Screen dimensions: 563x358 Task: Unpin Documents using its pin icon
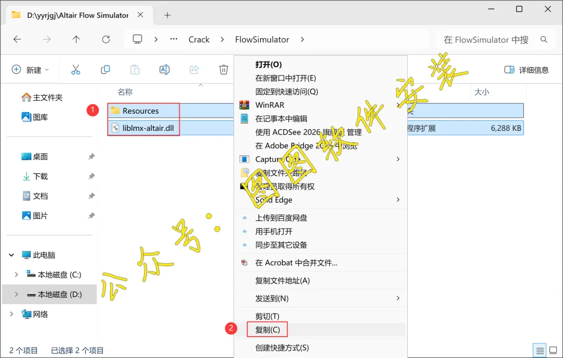[x=92, y=196]
